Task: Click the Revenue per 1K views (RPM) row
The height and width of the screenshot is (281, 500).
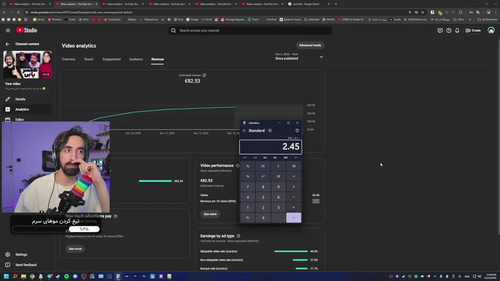Action: point(260,201)
